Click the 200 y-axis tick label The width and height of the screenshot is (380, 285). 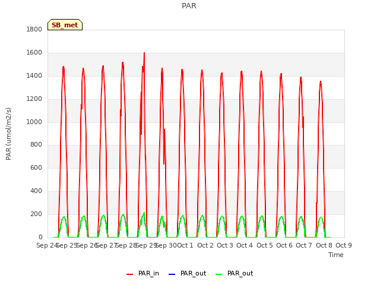[x=36, y=214]
